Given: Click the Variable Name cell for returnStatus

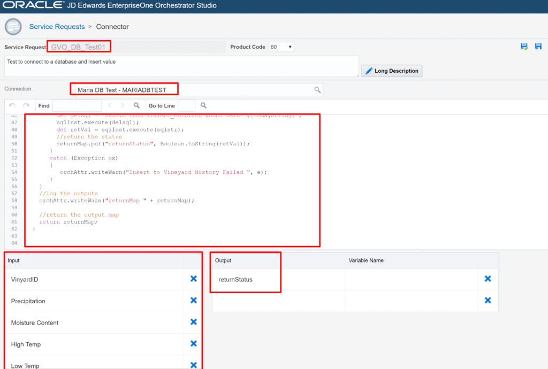Looking at the screenshot, I should pyautogui.click(x=412, y=279).
